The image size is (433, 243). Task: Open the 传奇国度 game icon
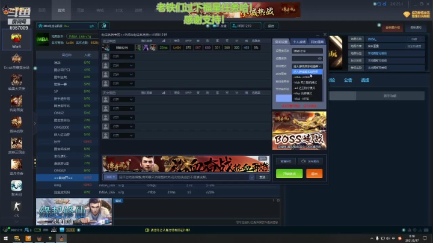point(16,101)
